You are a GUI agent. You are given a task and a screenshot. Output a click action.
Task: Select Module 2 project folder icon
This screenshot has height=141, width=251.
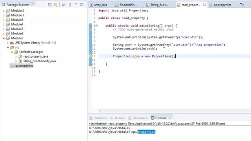(x=8, y=11)
